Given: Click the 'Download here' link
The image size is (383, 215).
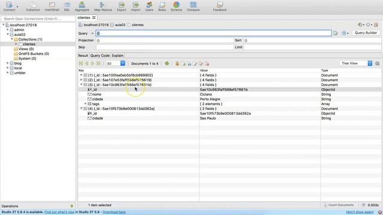Looking at the screenshot, I should point(114,212).
